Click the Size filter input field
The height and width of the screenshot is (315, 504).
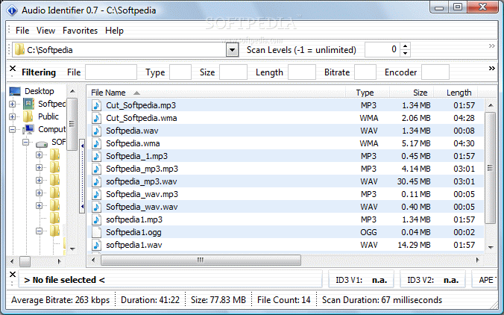[233, 72]
